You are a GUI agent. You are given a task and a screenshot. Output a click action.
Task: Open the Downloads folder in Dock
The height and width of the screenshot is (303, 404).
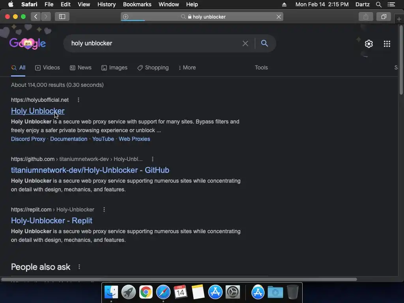275,292
